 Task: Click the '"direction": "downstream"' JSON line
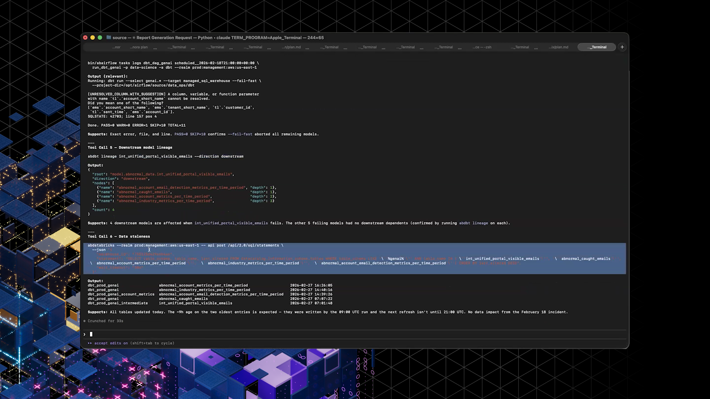tap(121, 178)
